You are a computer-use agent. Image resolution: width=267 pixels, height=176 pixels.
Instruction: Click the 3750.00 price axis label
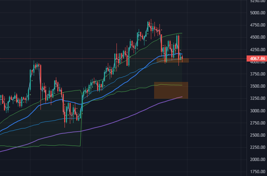coord(258,74)
